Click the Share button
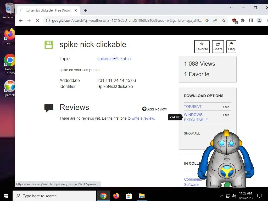Image resolution: width=268 pixels, height=201 pixels. [218, 47]
